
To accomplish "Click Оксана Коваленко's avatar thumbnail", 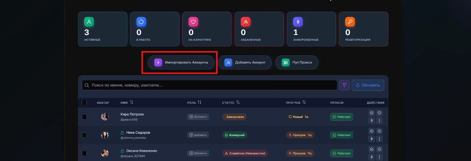I will pyautogui.click(x=105, y=153).
